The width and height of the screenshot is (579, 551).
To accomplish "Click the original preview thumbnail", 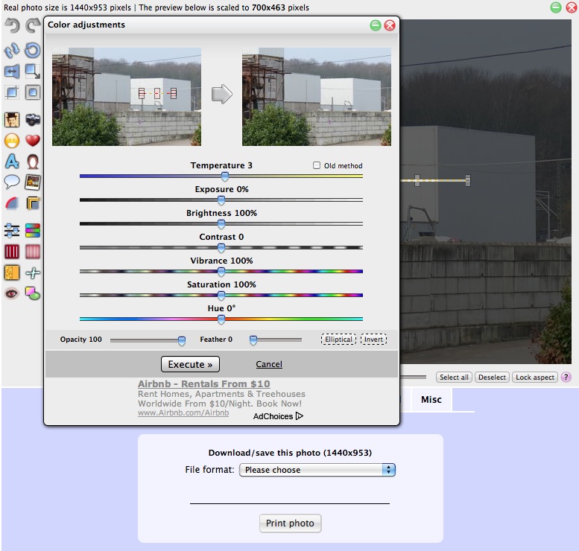I will click(x=127, y=97).
